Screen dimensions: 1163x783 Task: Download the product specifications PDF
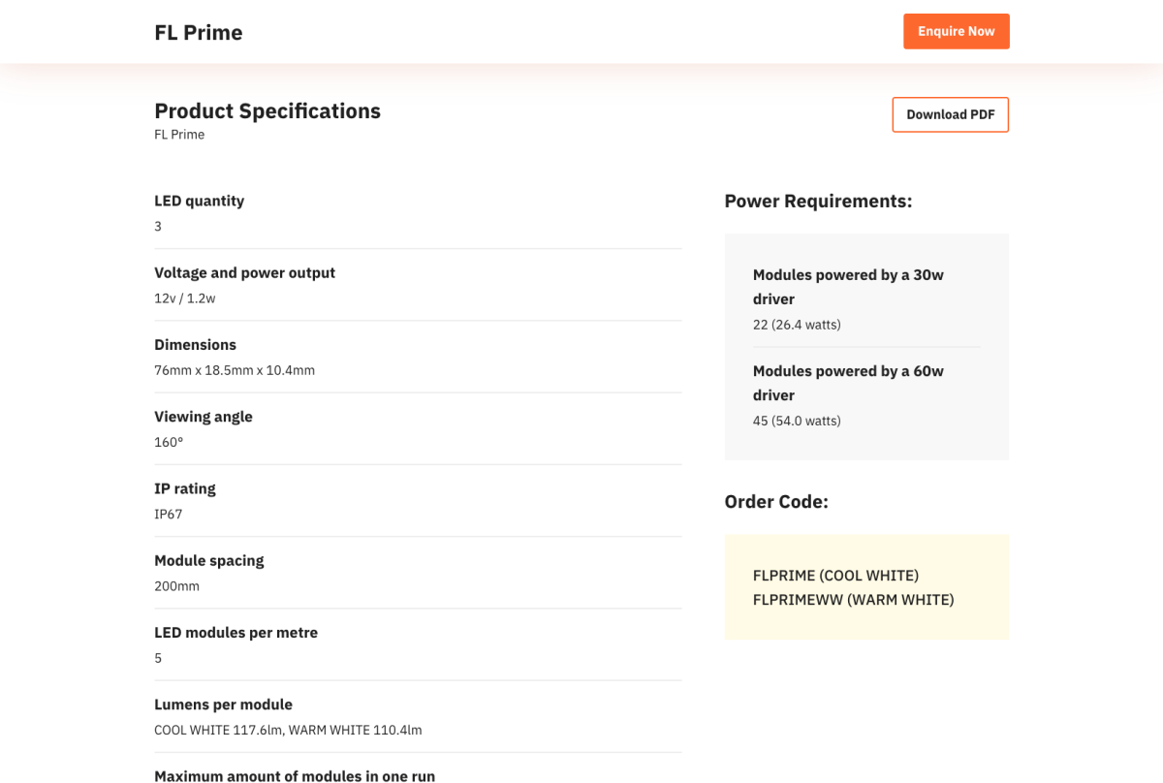[950, 114]
